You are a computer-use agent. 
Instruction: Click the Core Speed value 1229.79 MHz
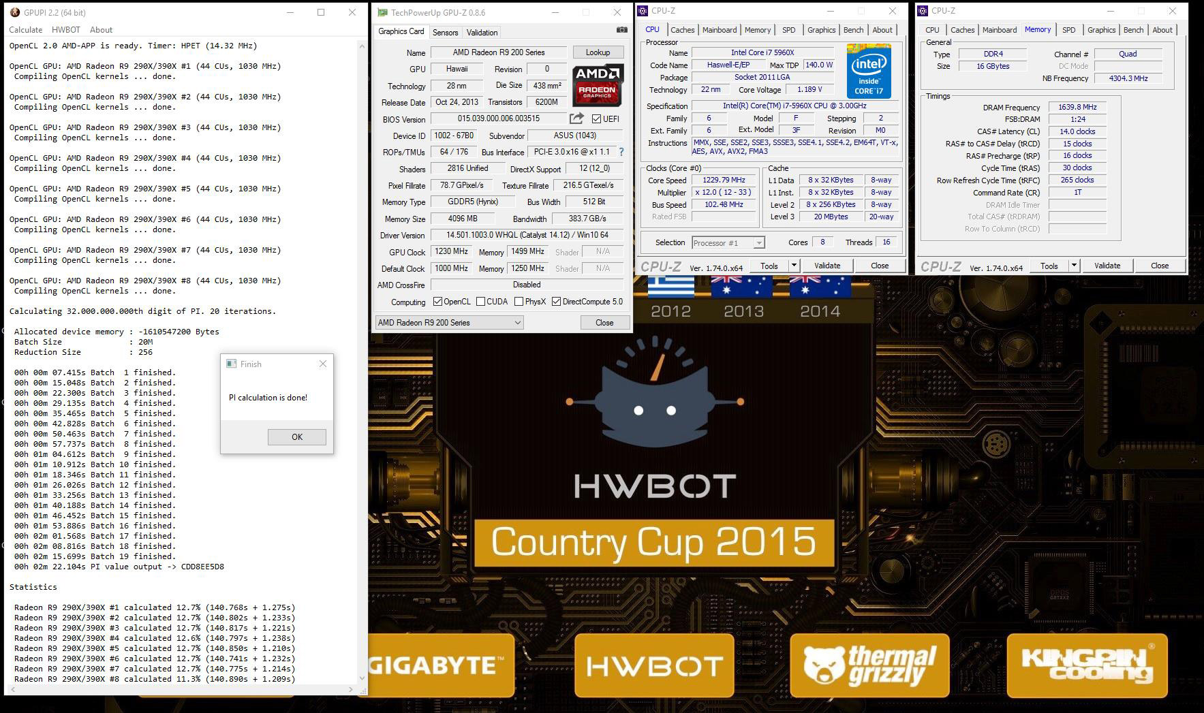point(724,180)
